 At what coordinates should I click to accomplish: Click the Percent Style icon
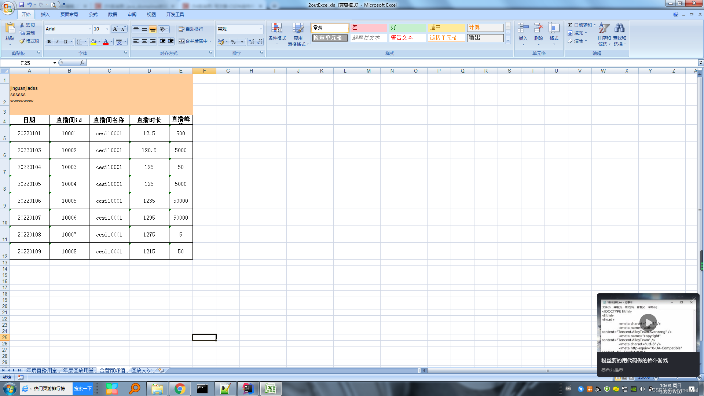click(x=234, y=42)
